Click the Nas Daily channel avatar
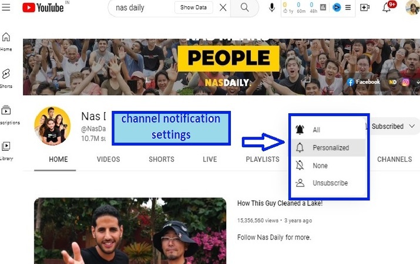The width and height of the screenshot is (420, 264). 52,126
